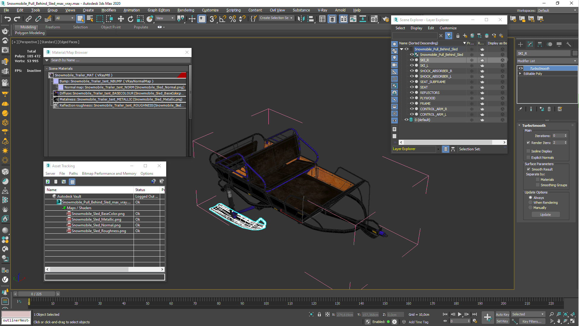Click the Key Filters button
579x326 pixels.
[532, 321]
